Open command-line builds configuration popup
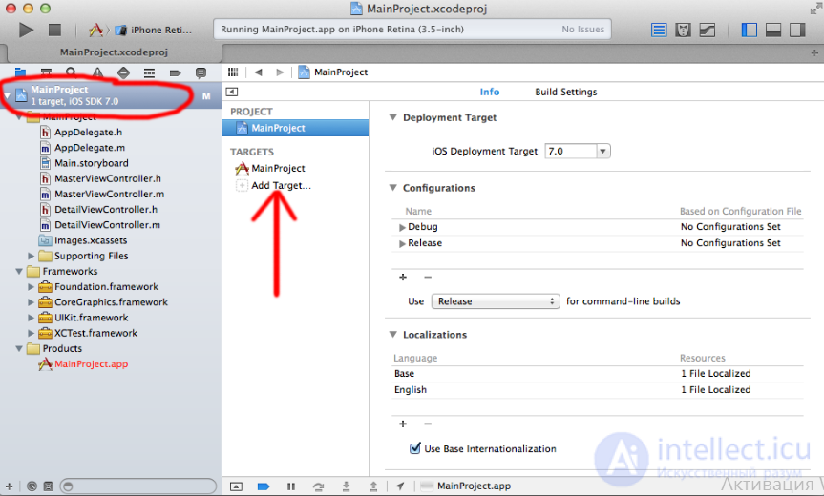The width and height of the screenshot is (824, 496). [x=496, y=301]
